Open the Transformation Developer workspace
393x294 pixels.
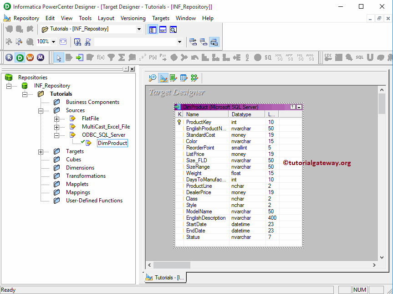(x=173, y=77)
